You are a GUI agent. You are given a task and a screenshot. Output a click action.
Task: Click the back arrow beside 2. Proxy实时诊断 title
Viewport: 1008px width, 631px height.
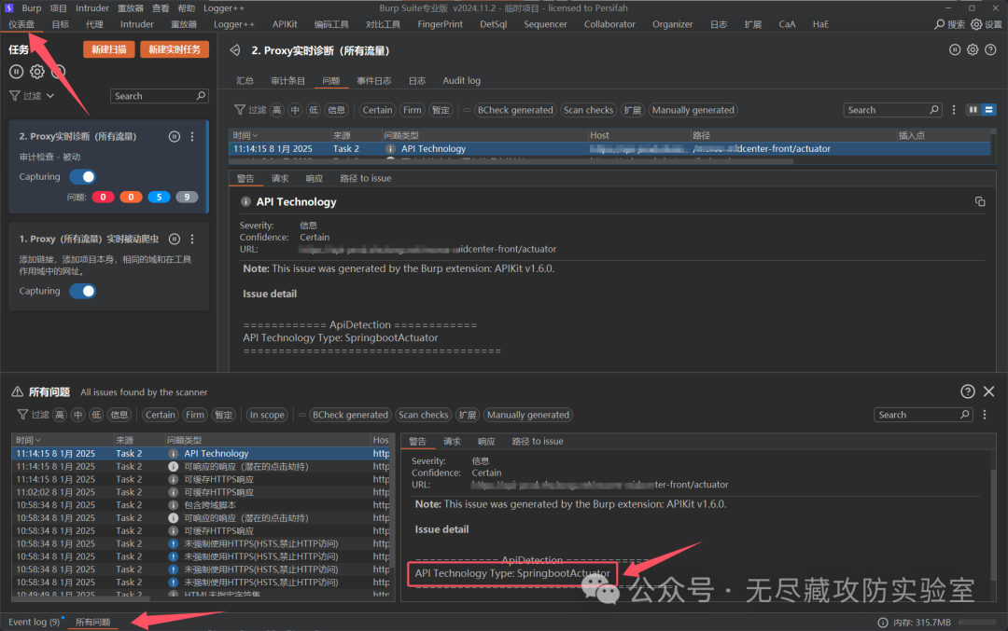coord(235,50)
